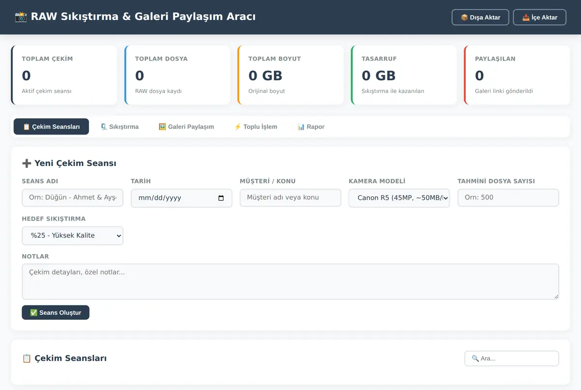The height and width of the screenshot is (390, 581).
Task: Click the 'Galeri linki gönderildi' caption
Action: tap(504, 91)
